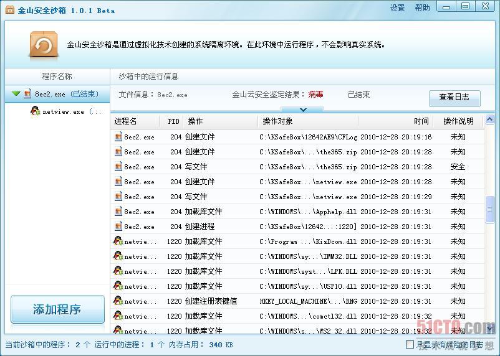Click the 添加程序 button

(x=57, y=309)
